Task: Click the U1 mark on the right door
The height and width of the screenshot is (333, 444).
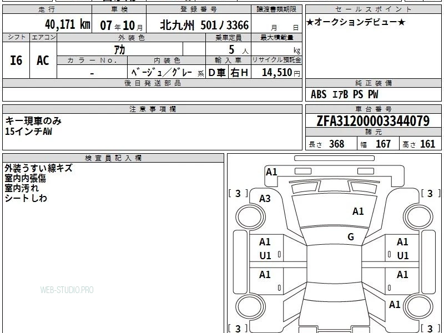Action: click(403, 256)
